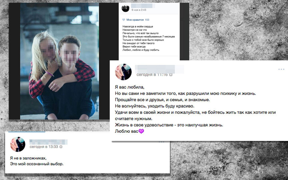The image size is (288, 180).
Task: Open the author avatar of the 11:16 post
Action: pyautogui.click(x=123, y=72)
